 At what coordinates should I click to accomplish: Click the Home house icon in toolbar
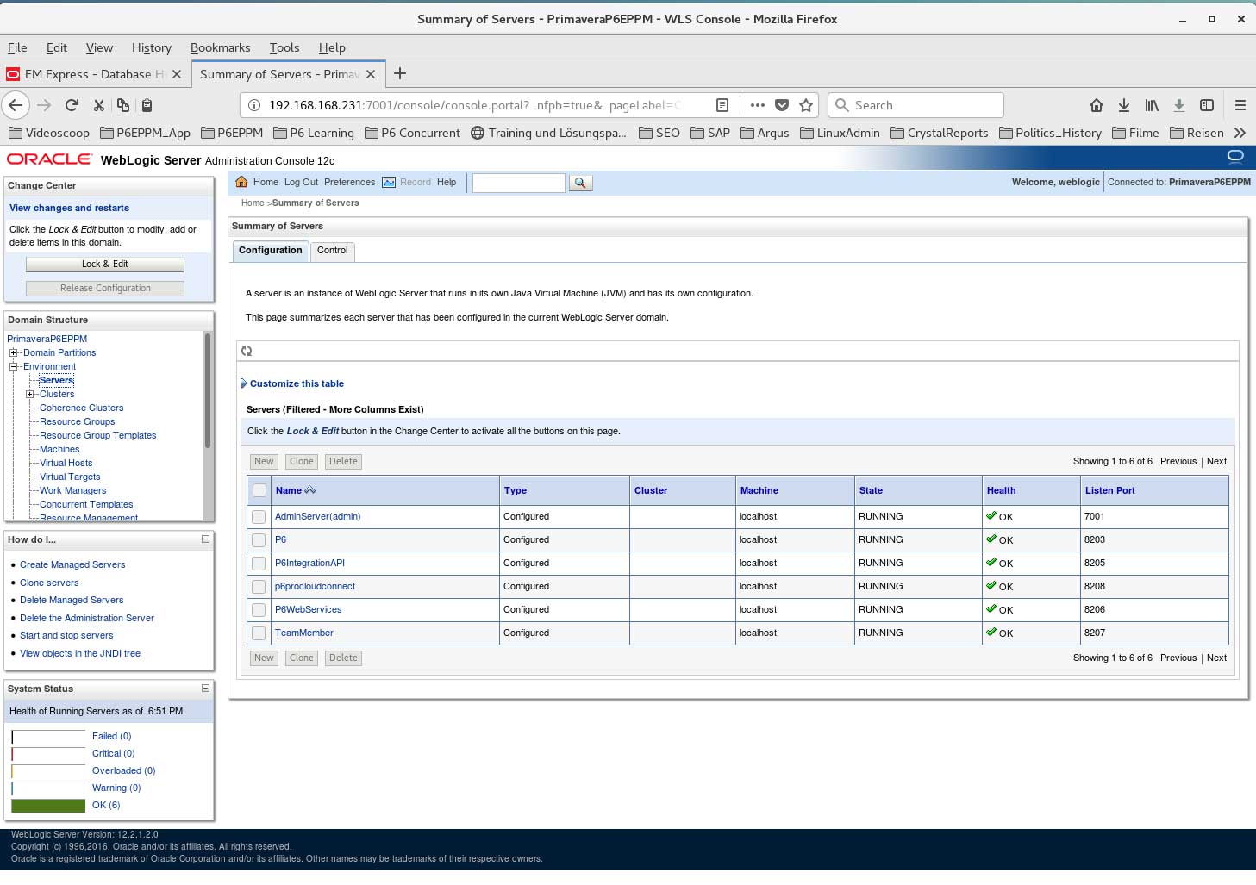tap(241, 182)
